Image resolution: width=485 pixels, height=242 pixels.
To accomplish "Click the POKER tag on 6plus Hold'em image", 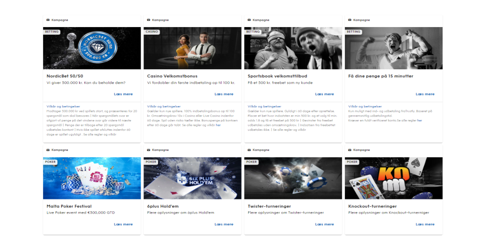I will 151,162.
